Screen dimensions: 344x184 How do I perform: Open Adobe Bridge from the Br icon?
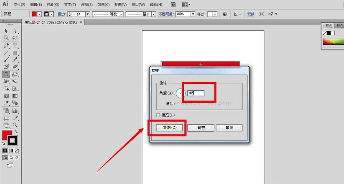(x=173, y=4)
